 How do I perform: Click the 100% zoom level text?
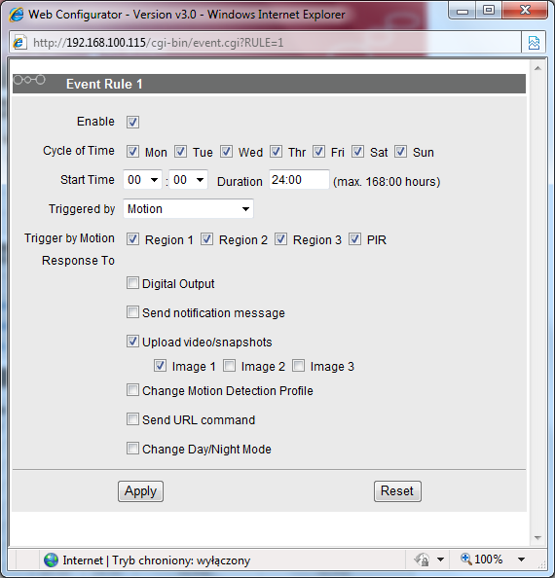[x=488, y=560]
